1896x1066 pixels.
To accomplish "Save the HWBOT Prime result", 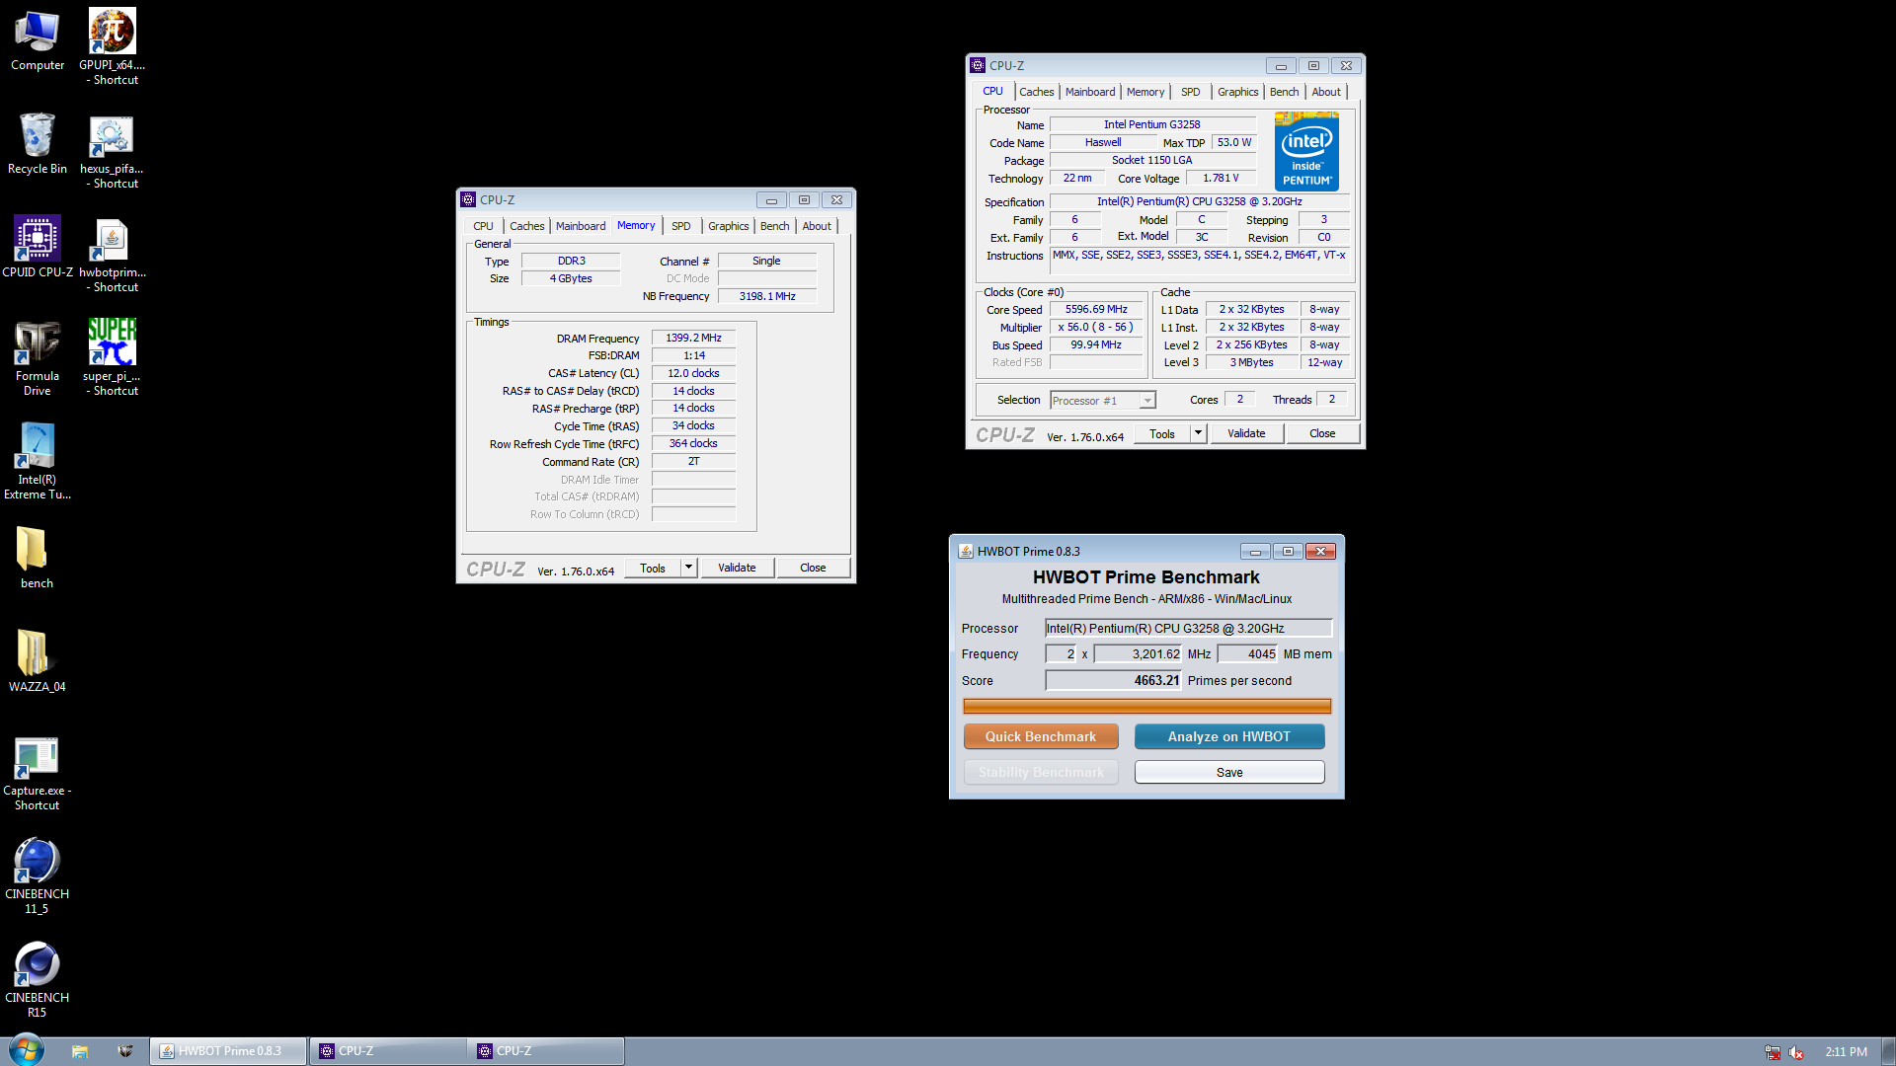I will pyautogui.click(x=1229, y=772).
